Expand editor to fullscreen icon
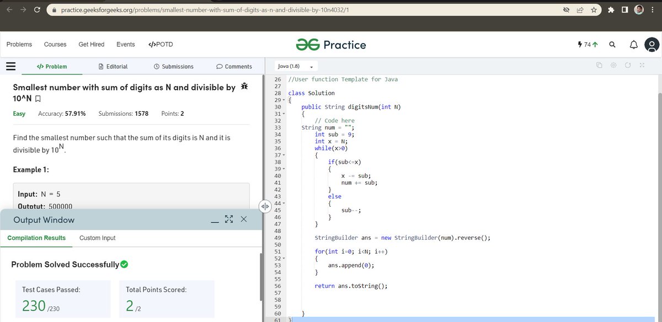Viewport: 662px width, 322px height. tap(642, 66)
